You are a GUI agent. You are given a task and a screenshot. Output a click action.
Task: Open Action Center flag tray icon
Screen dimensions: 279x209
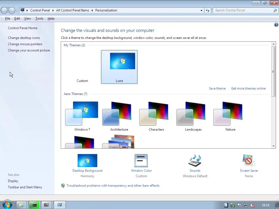(239, 205)
